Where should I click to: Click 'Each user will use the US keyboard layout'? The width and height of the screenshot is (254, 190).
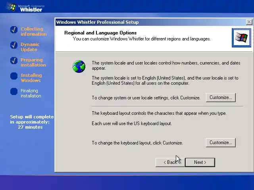131,123
